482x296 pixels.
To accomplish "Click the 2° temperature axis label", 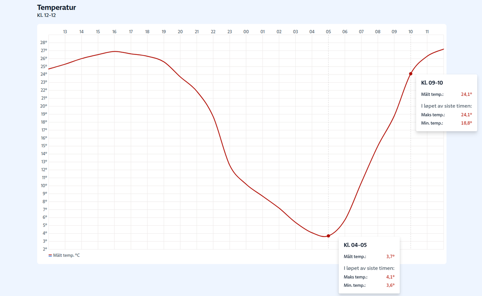I will pyautogui.click(x=45, y=249).
